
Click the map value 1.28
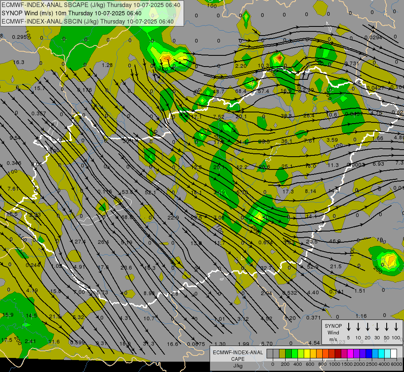(x=107, y=65)
